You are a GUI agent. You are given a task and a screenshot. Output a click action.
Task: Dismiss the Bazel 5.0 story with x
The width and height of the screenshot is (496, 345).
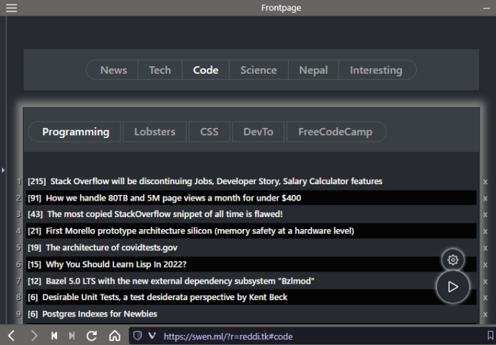coord(485,282)
